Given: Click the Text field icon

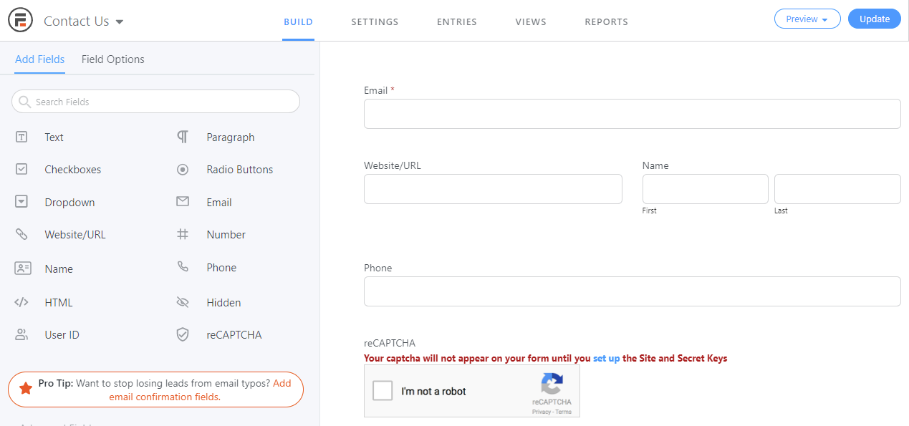Looking at the screenshot, I should pos(21,137).
